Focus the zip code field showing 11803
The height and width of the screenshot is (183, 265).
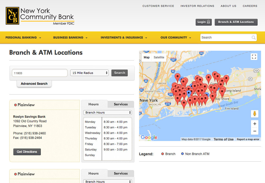click(40, 73)
